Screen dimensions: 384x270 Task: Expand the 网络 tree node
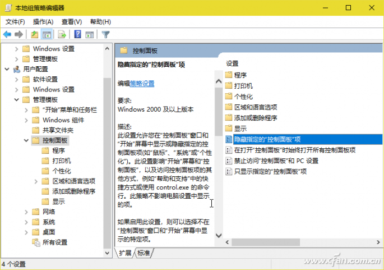pos(26,212)
